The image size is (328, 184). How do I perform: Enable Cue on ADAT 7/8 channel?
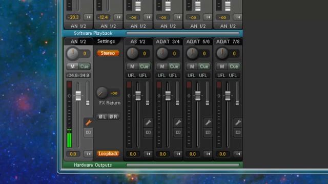point(234,66)
